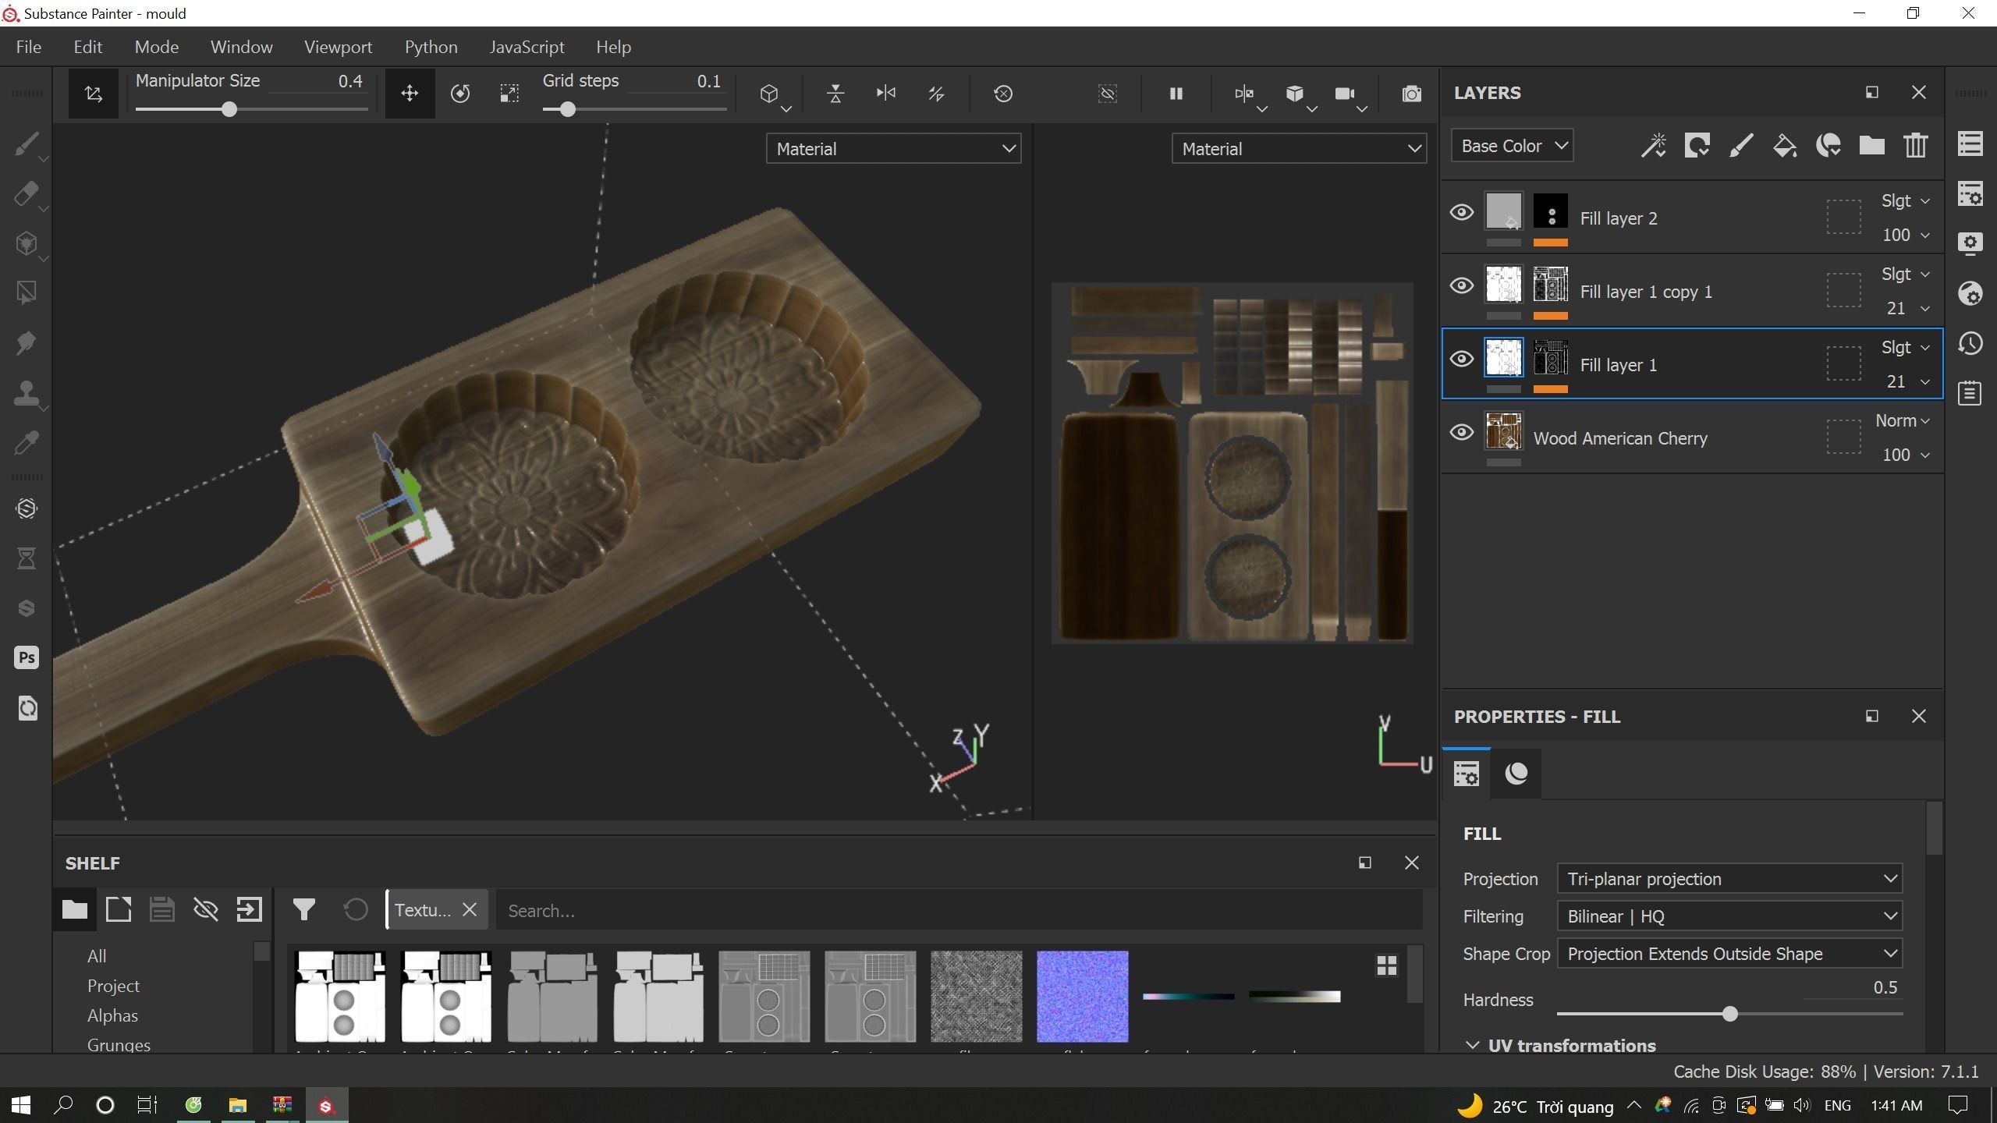Add a mask to the layer
The image size is (1997, 1123).
pyautogui.click(x=1697, y=146)
